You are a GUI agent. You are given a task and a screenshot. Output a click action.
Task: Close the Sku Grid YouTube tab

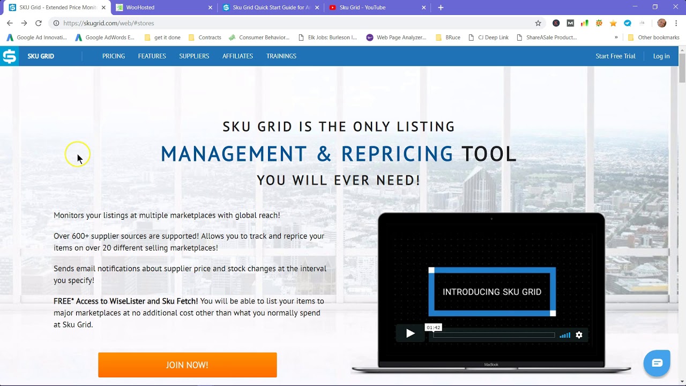pyautogui.click(x=424, y=8)
